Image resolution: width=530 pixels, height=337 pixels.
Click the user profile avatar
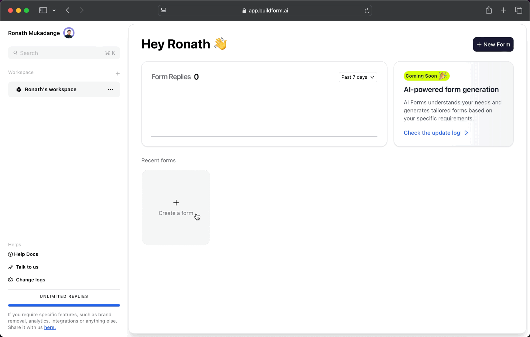coord(69,33)
